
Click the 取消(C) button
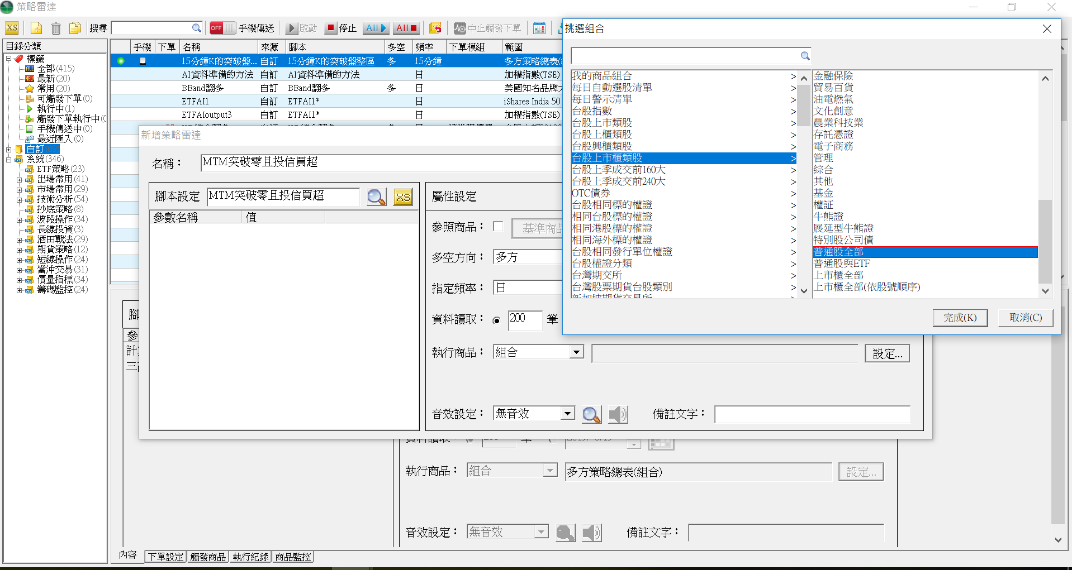point(1025,318)
